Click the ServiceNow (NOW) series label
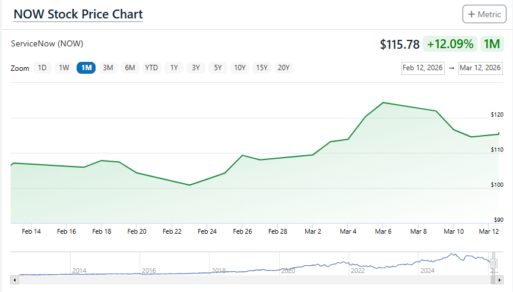Image resolution: width=513 pixels, height=292 pixels. 47,43
